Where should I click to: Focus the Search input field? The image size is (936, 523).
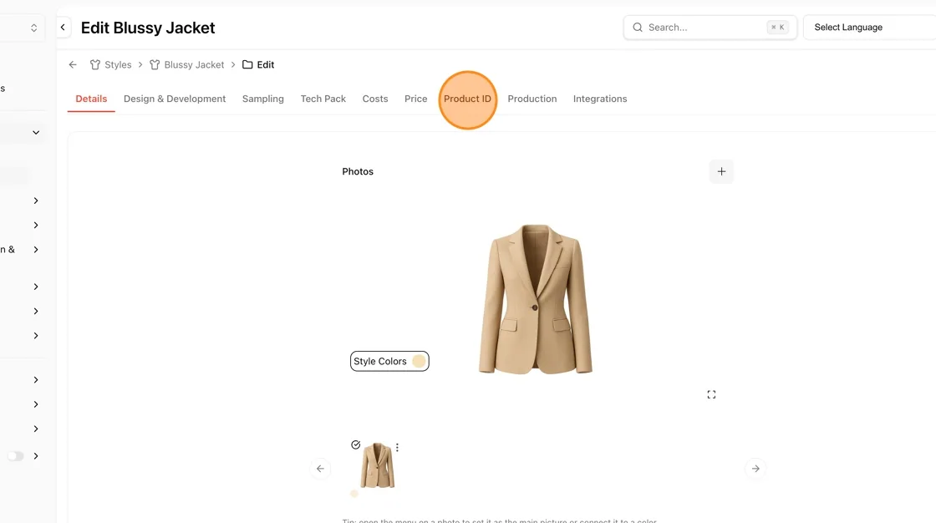710,28
